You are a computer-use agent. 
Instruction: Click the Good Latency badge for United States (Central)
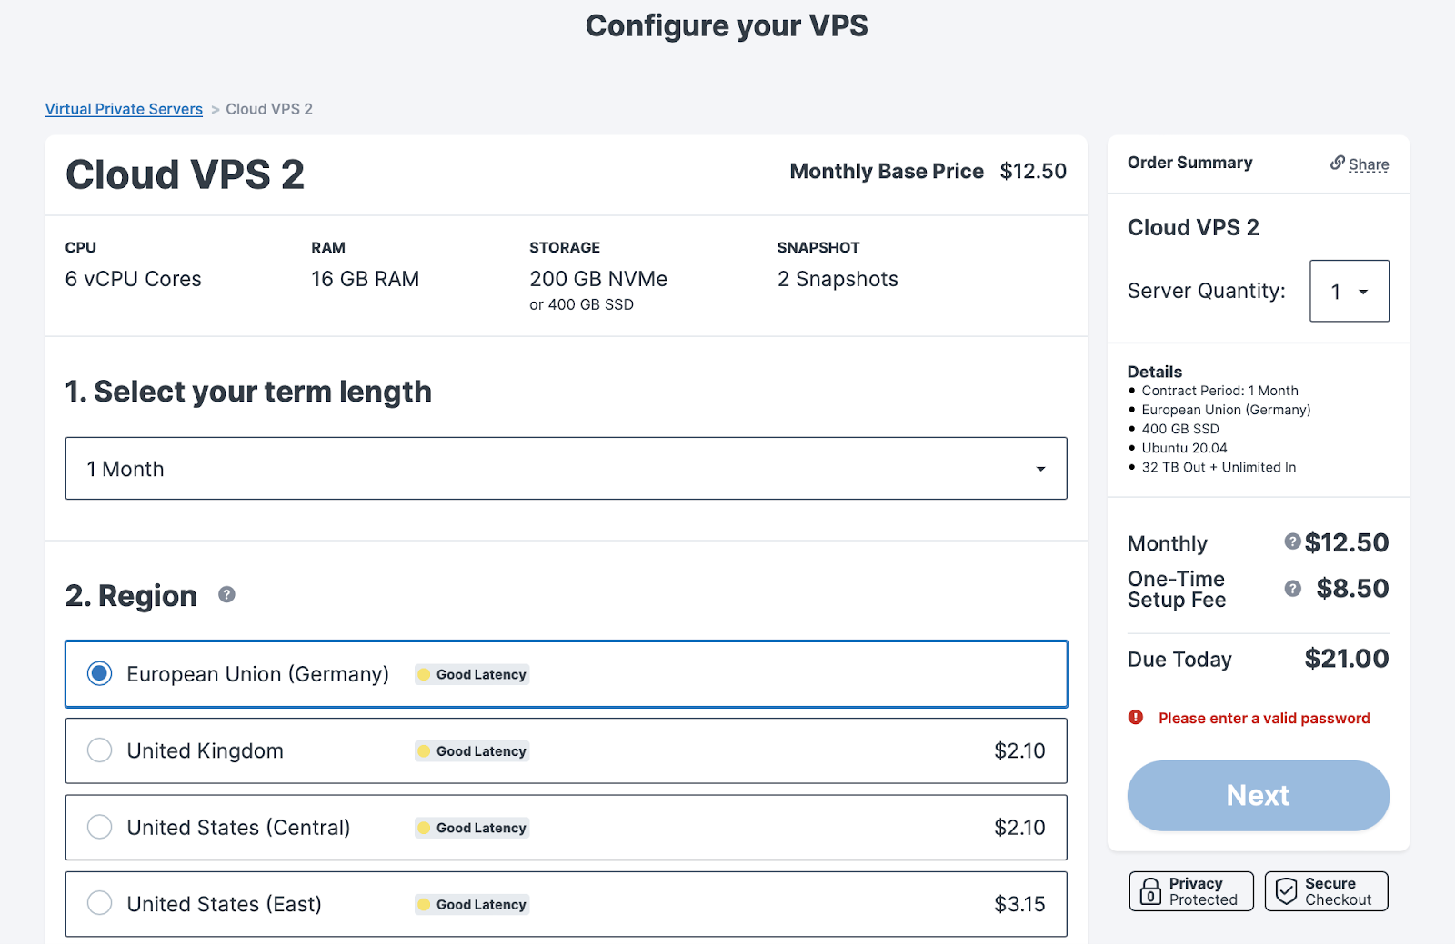tap(472, 828)
